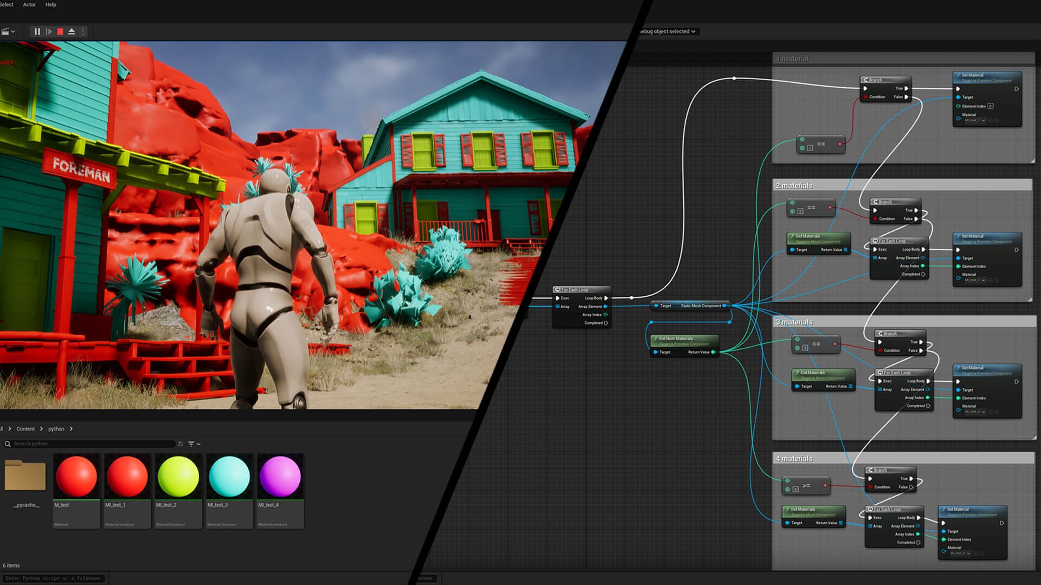Click the save search icon beside search bar
Viewport: 1041px width, 585px height.
pyautogui.click(x=181, y=444)
